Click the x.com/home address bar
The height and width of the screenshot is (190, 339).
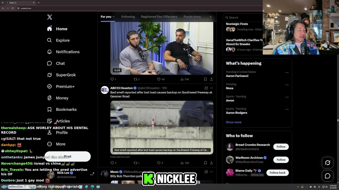26,8
